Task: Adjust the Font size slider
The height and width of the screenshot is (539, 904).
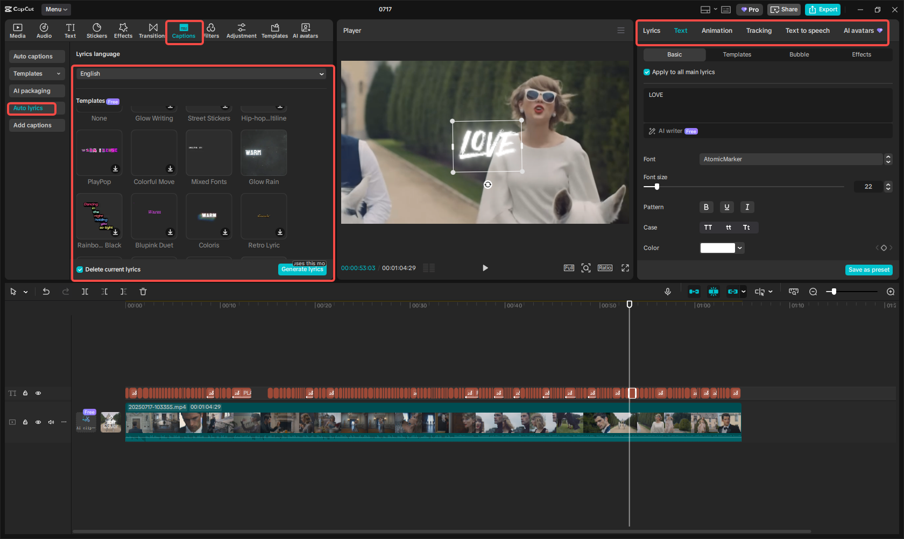Action: click(x=657, y=186)
